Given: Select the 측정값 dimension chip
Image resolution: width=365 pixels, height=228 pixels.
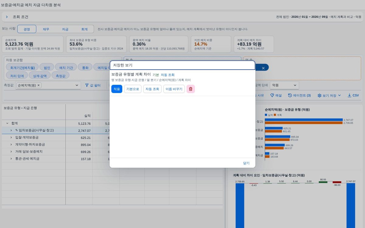Looking at the screenshot, I should point(61,75).
